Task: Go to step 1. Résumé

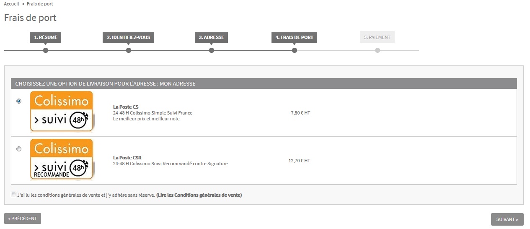Action: coord(45,37)
